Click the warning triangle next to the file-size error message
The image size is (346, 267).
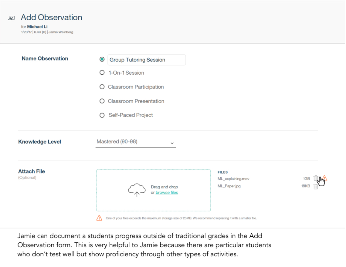(99, 218)
